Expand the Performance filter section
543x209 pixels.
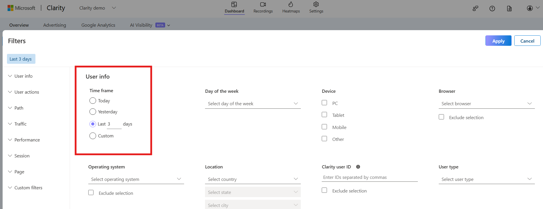click(x=24, y=140)
